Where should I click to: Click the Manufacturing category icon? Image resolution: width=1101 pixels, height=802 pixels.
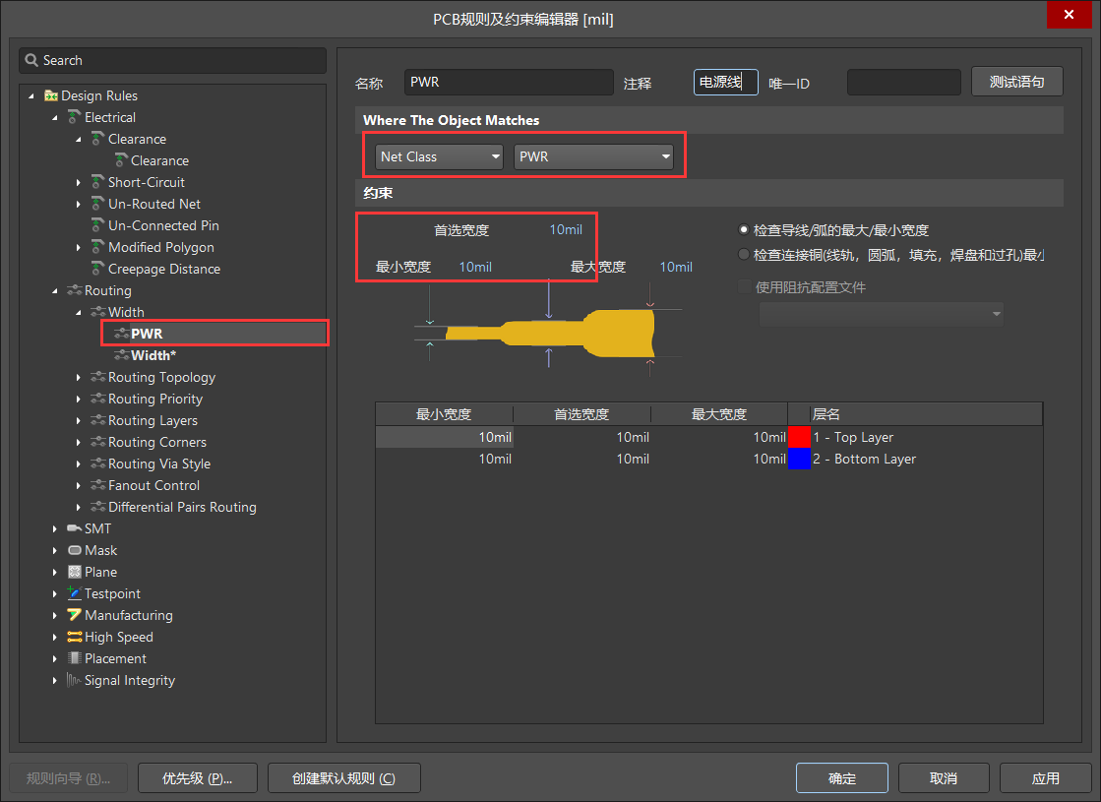click(x=75, y=615)
